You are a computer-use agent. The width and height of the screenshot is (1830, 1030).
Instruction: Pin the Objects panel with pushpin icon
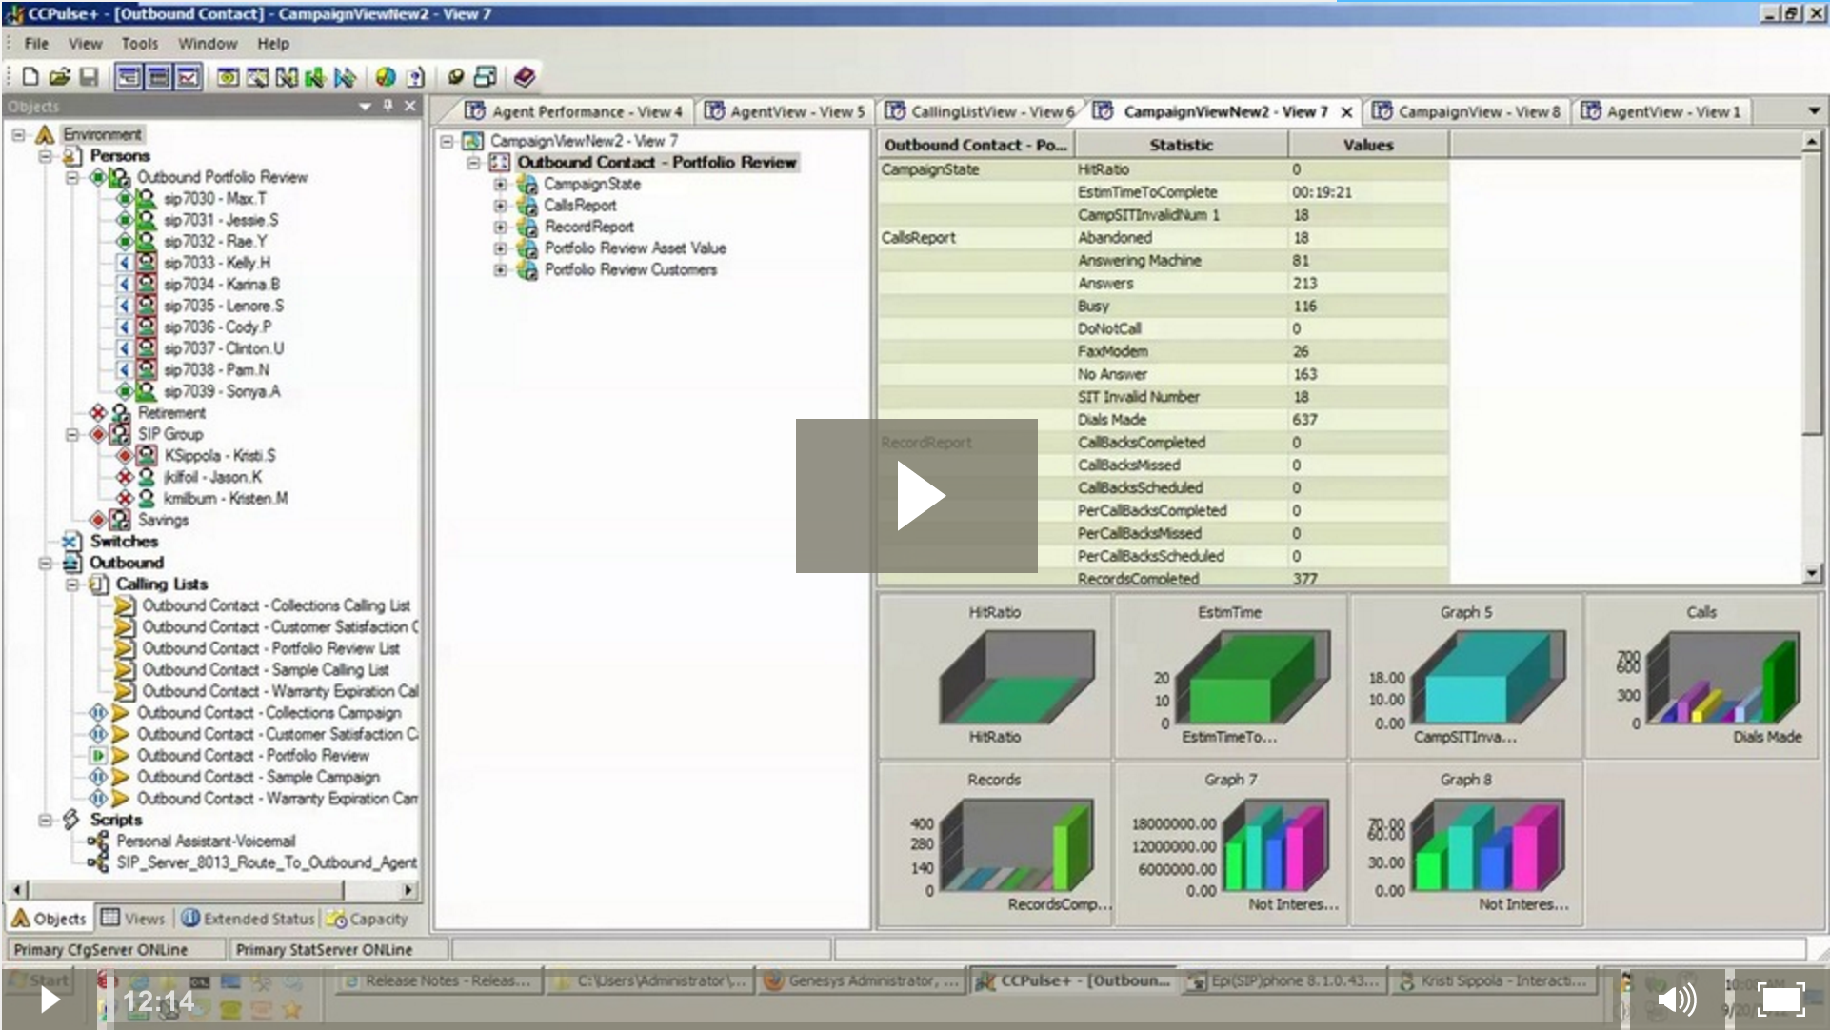(388, 106)
